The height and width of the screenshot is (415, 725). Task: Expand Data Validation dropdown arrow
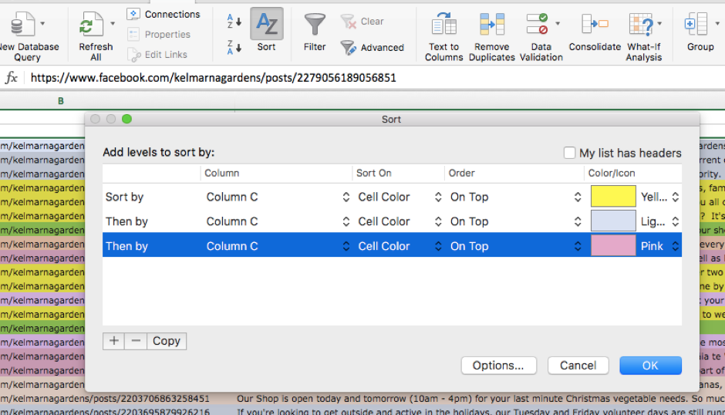pyautogui.click(x=558, y=23)
